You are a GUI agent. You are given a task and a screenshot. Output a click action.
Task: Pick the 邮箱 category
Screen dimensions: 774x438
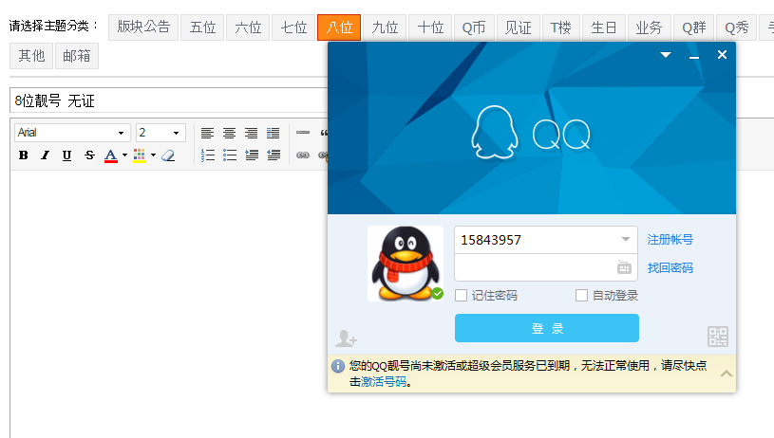pos(77,56)
